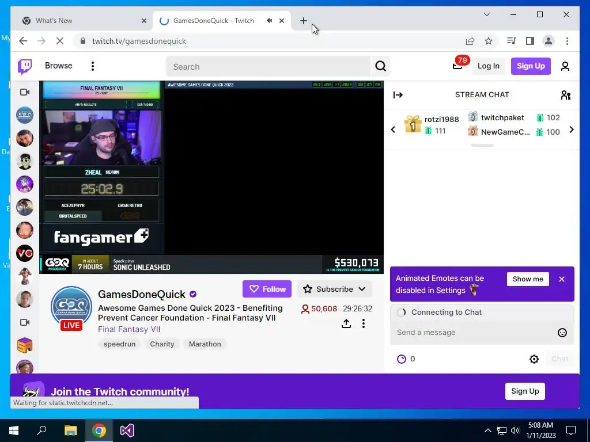Open the tab search chevron

click(486, 14)
